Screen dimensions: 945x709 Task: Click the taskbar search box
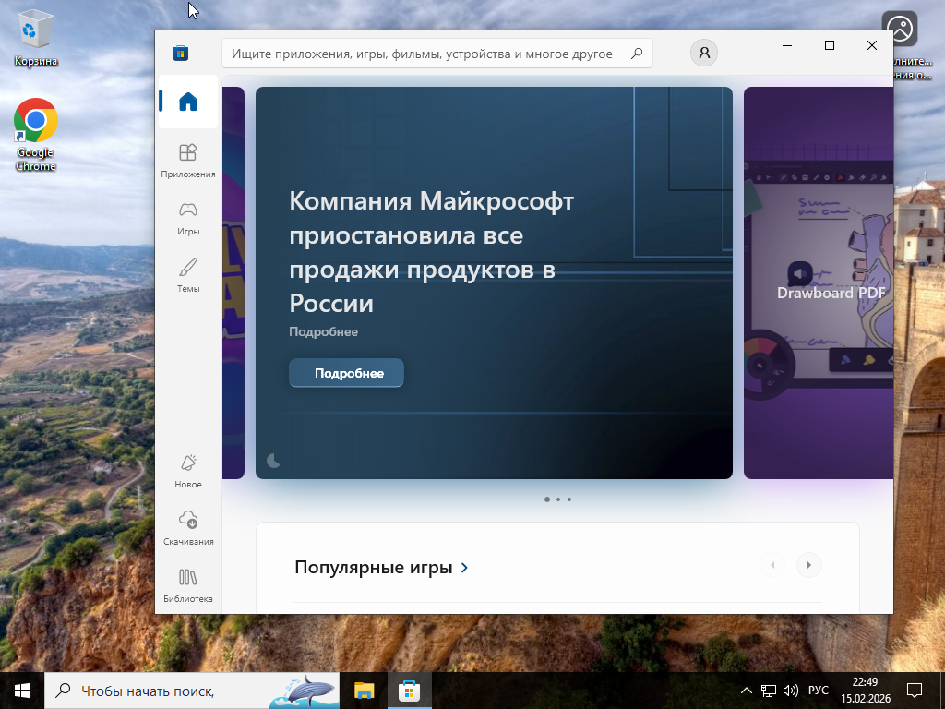pos(192,691)
